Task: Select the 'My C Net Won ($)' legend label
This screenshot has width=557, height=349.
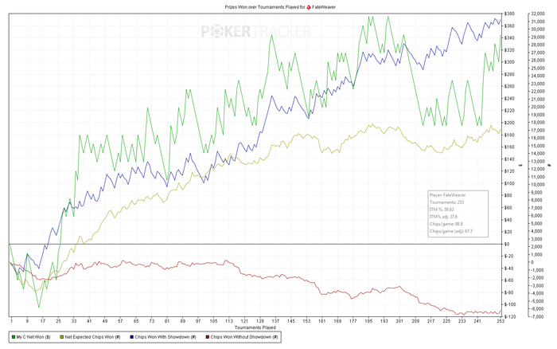Action: (x=33, y=337)
